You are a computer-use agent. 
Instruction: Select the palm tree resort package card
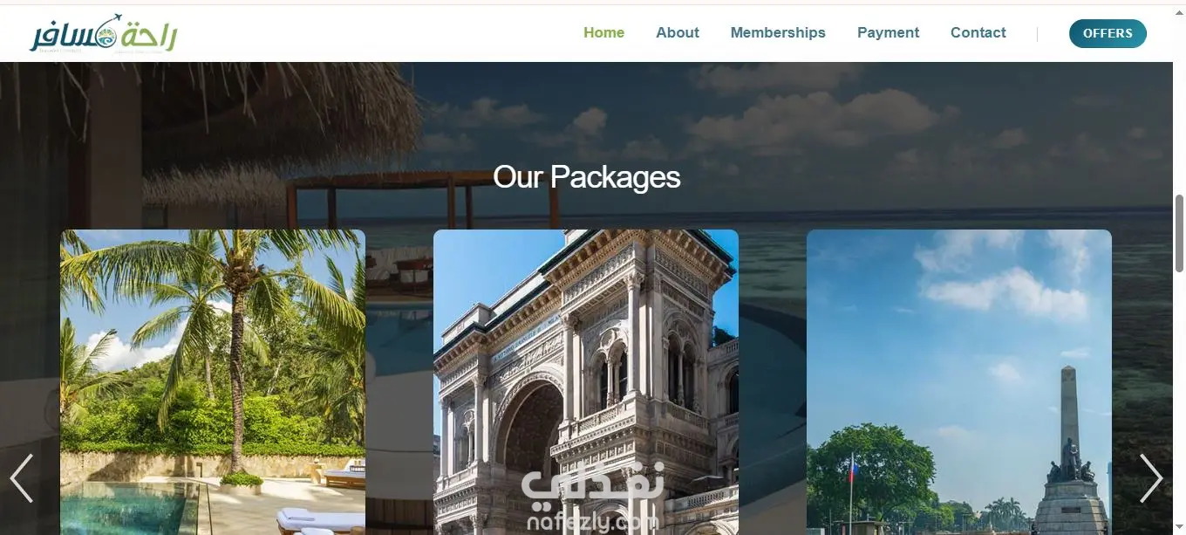[213, 382]
